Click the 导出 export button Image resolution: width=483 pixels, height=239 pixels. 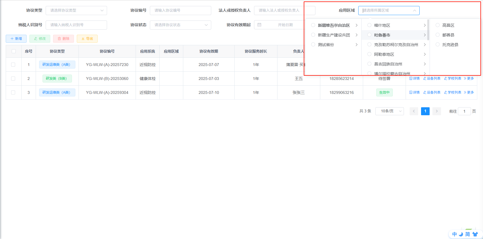pyautogui.click(x=87, y=39)
